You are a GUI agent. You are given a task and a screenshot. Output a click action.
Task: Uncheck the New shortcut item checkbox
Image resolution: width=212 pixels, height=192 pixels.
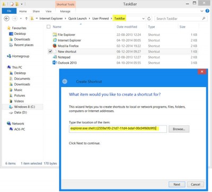pyautogui.click(x=50, y=51)
